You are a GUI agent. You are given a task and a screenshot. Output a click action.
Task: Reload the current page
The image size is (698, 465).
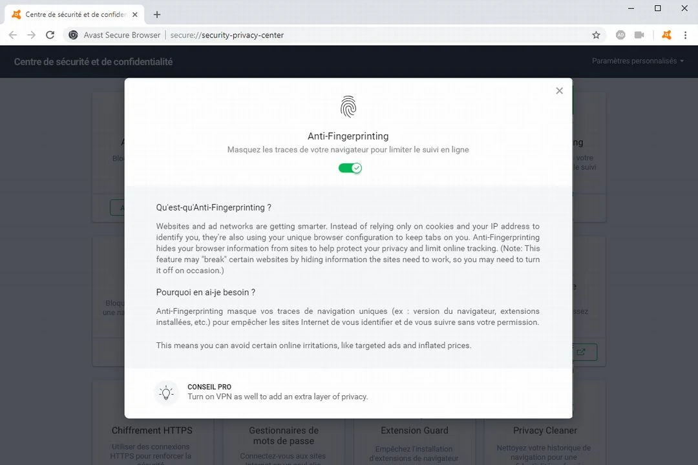pos(50,35)
